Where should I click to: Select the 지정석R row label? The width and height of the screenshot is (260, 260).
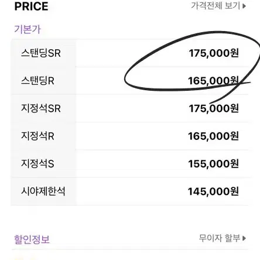37,136
